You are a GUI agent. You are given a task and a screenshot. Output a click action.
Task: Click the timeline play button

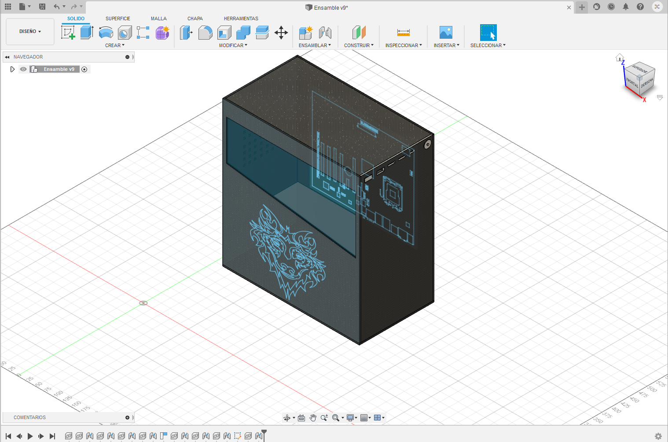click(x=30, y=436)
